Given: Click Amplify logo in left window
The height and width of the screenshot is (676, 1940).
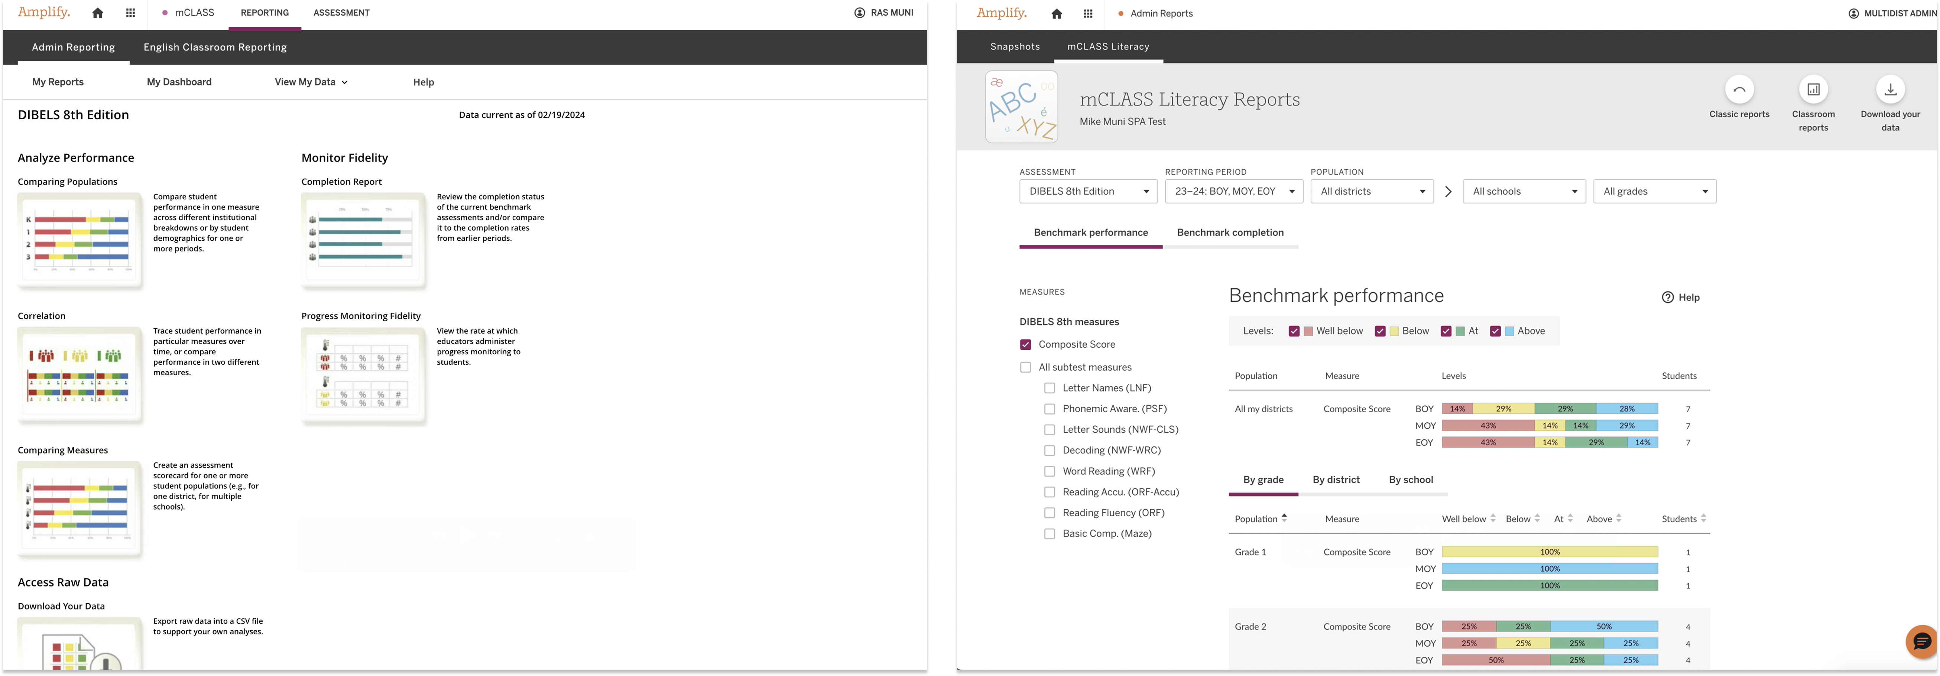Looking at the screenshot, I should [44, 12].
